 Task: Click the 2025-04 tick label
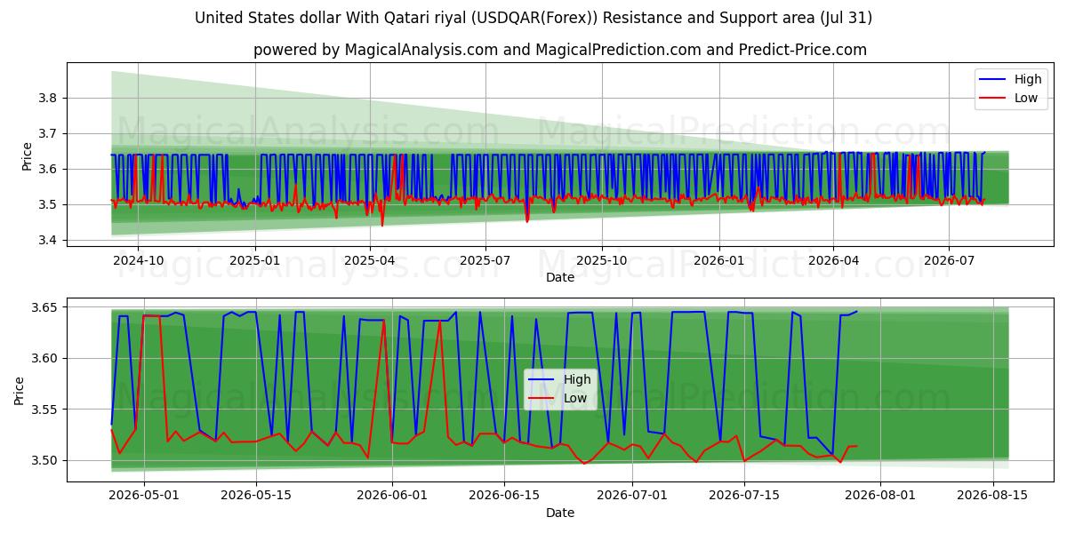(x=370, y=260)
